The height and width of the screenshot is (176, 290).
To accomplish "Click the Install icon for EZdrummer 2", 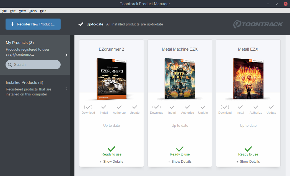I will (x=103, y=108).
